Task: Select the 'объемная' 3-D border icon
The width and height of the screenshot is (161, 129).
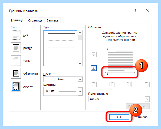Action: click(x=16, y=73)
